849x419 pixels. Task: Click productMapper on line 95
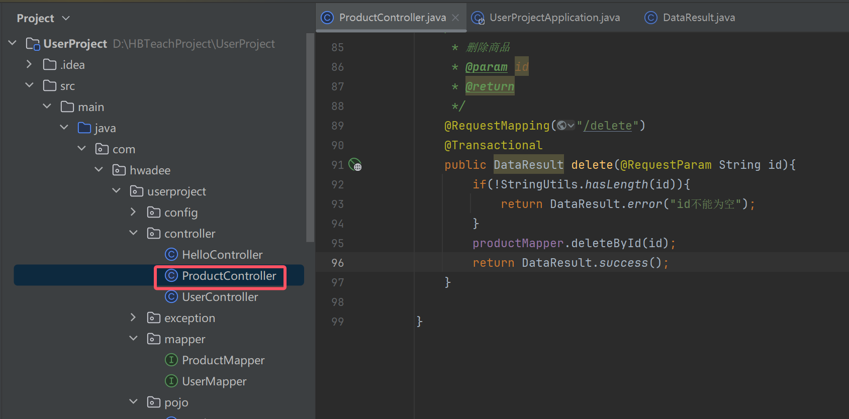click(x=518, y=243)
